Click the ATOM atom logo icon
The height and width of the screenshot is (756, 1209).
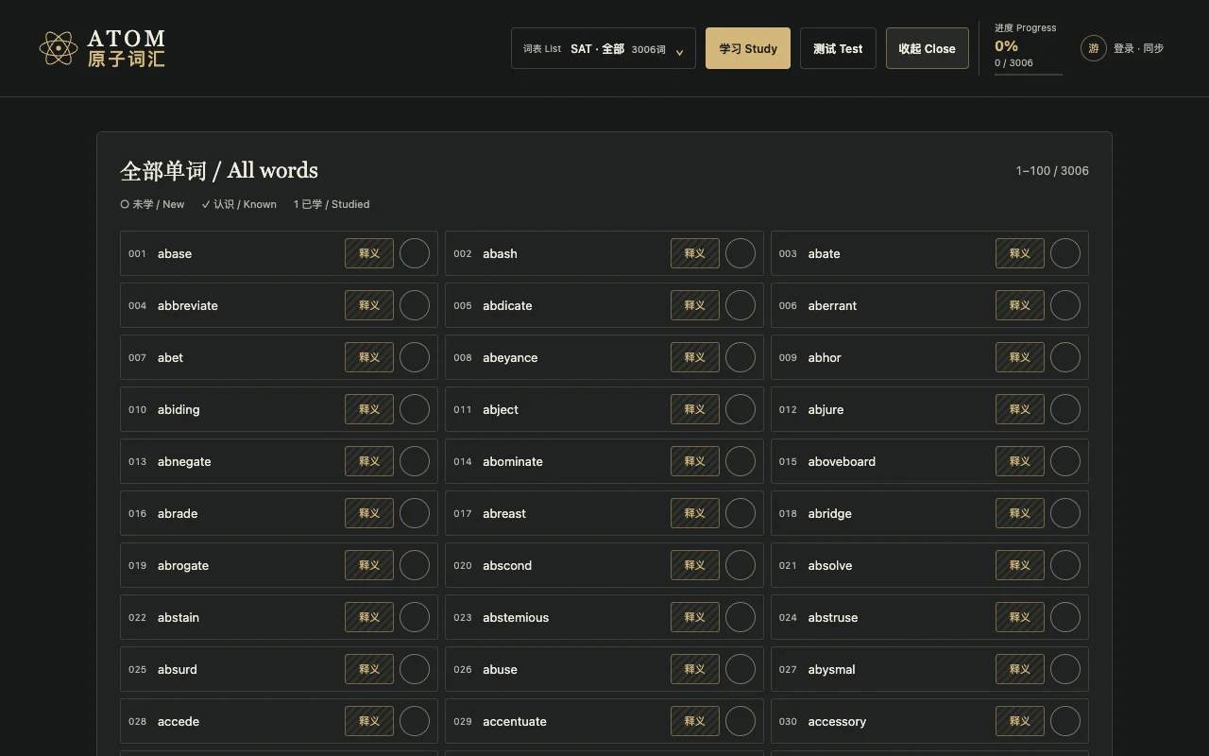59,48
